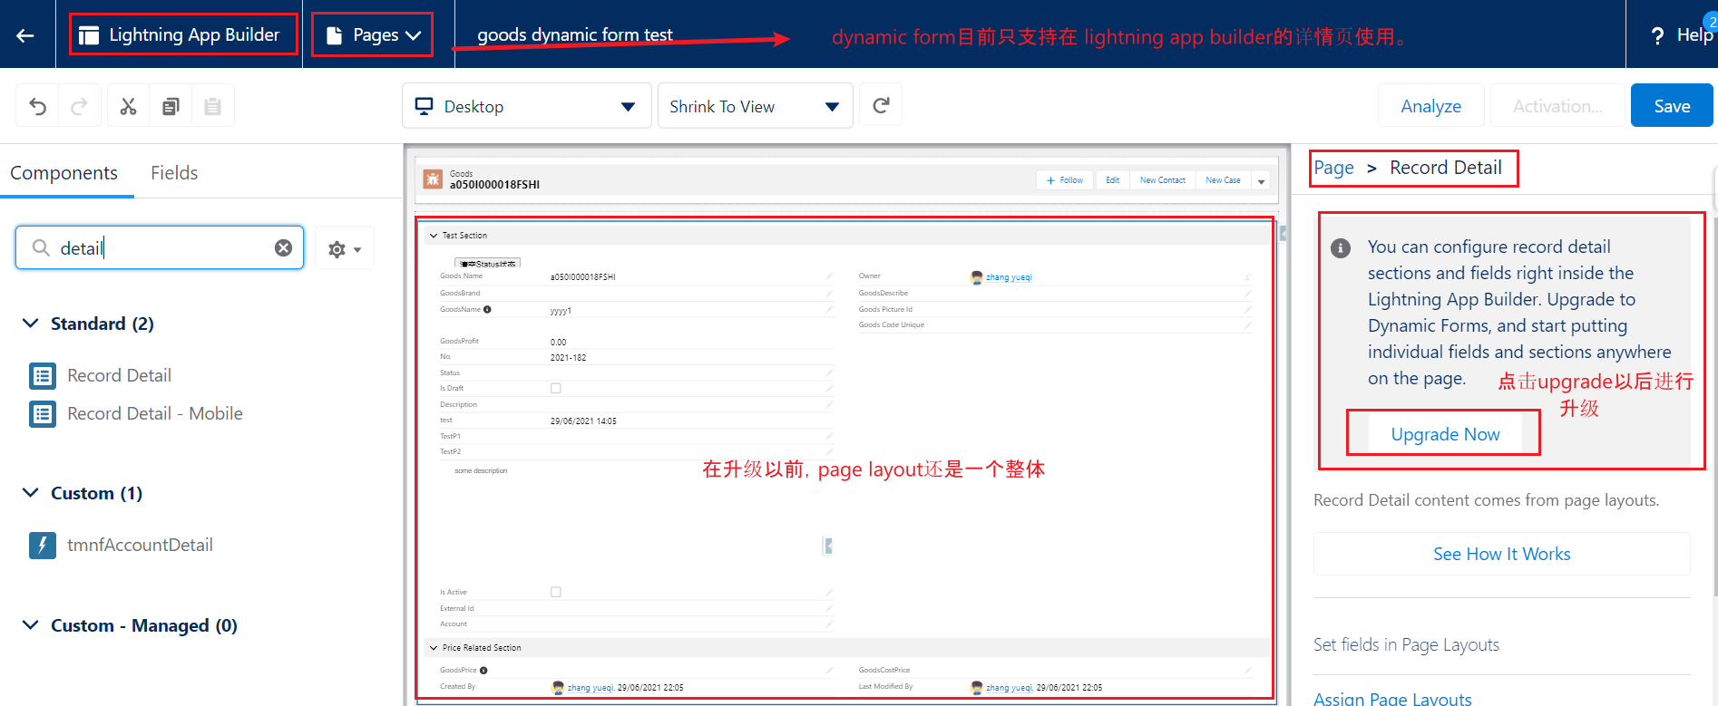Select Record Detail component row
Screen dimensions: 1718x706
click(x=119, y=375)
